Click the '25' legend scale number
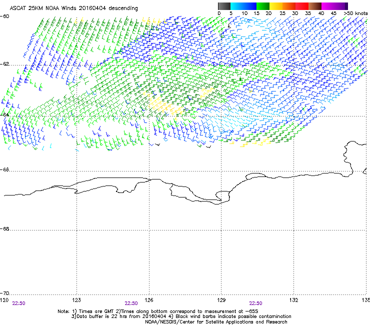 point(282,13)
